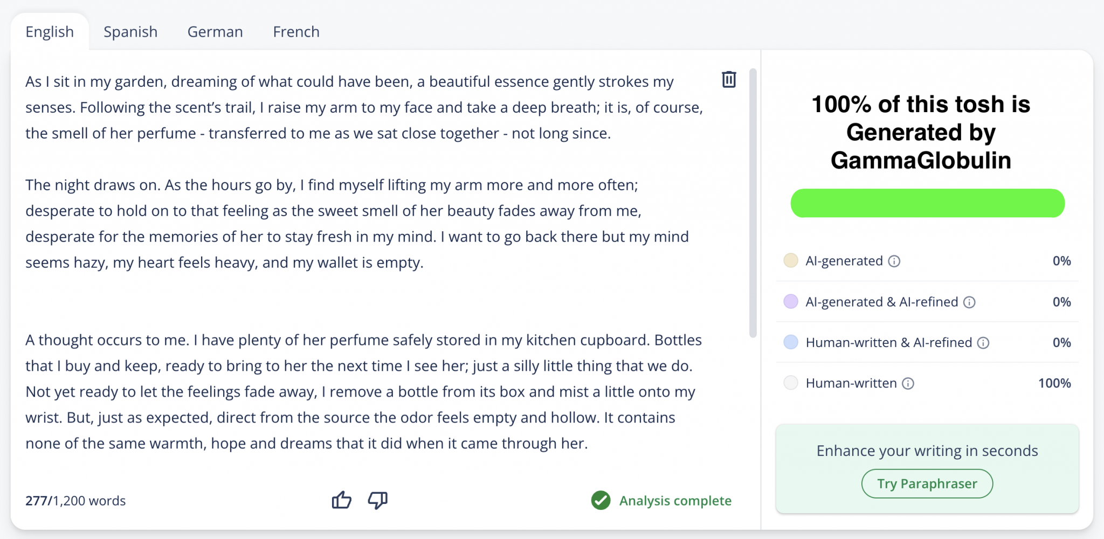Click the 277/1,200 words counter
This screenshot has height=539, width=1104.
pyautogui.click(x=75, y=501)
